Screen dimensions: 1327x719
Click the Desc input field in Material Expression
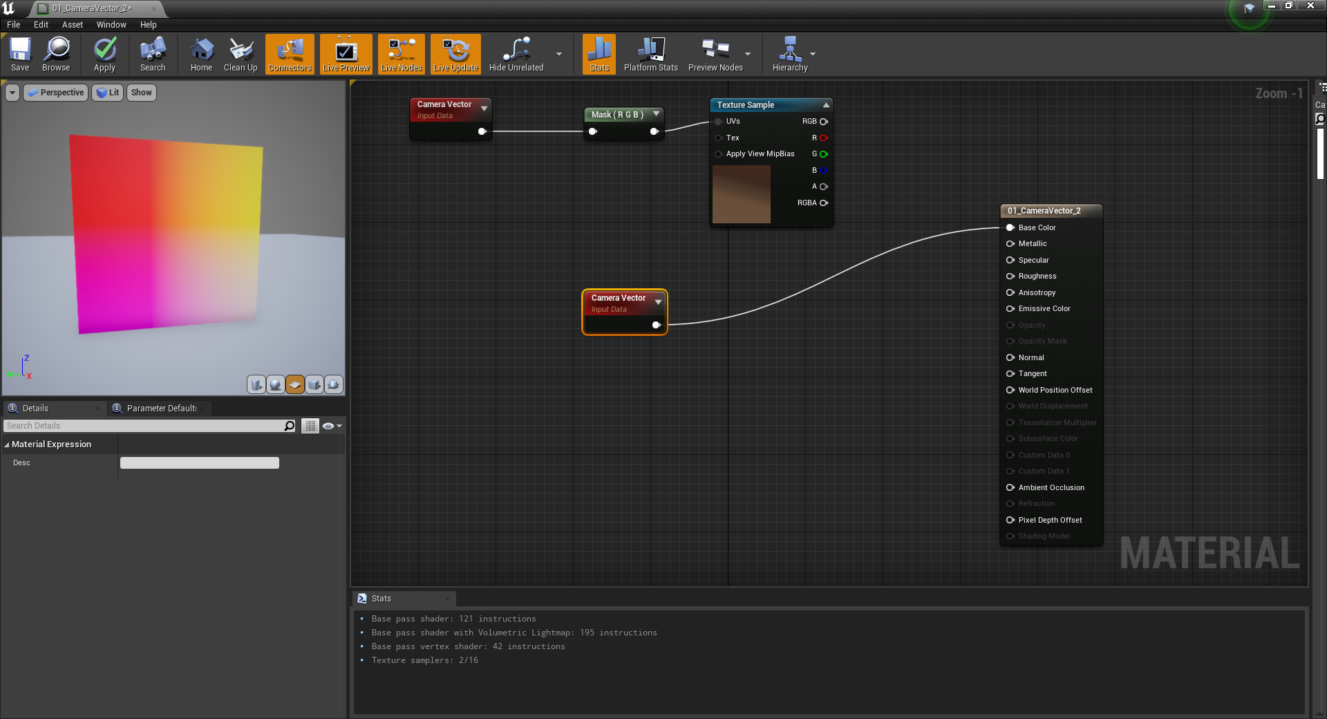(x=199, y=463)
